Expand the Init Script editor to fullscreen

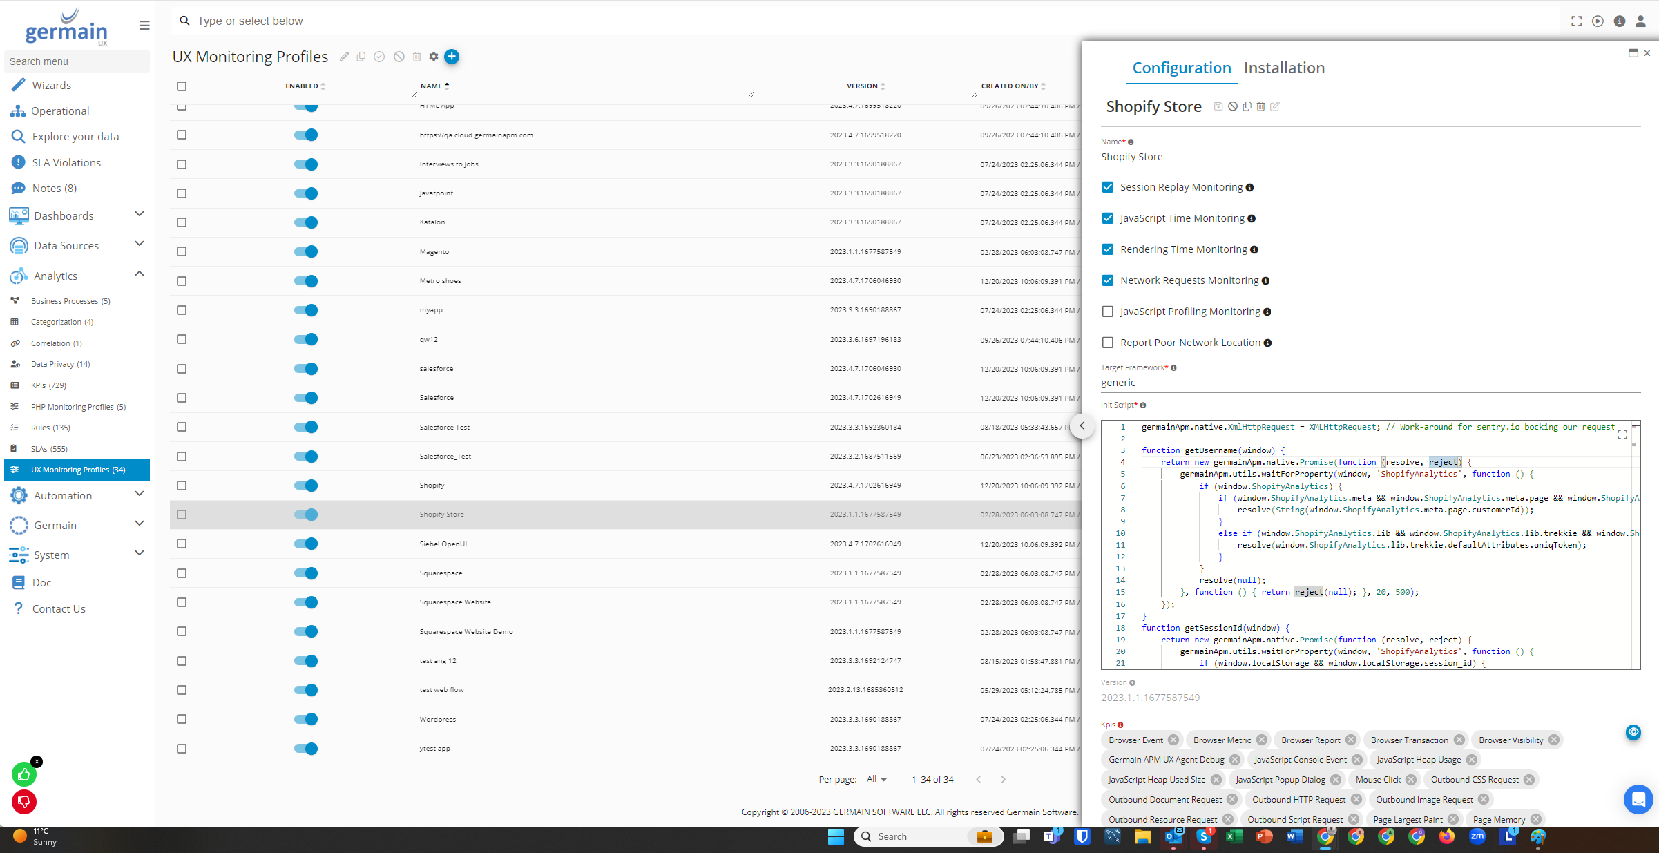pyautogui.click(x=1622, y=434)
